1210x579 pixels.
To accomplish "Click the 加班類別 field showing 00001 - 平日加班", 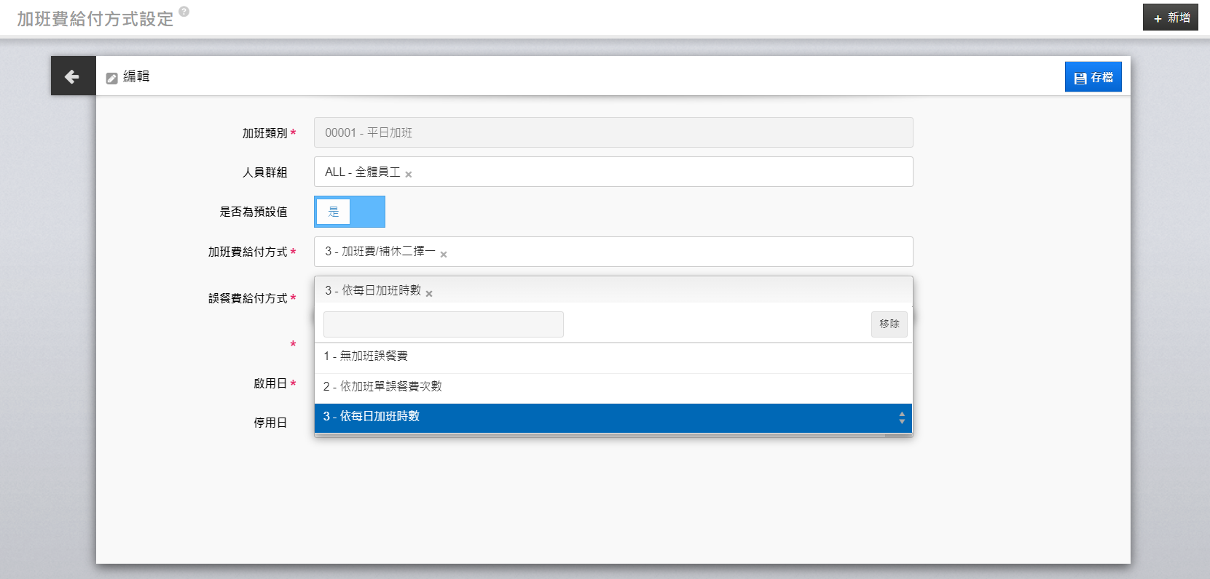I will [x=613, y=133].
